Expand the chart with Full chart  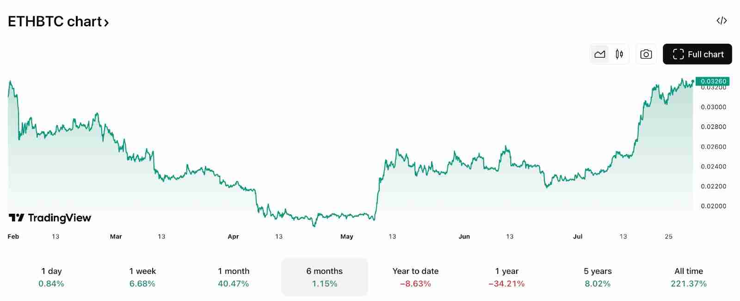(697, 54)
